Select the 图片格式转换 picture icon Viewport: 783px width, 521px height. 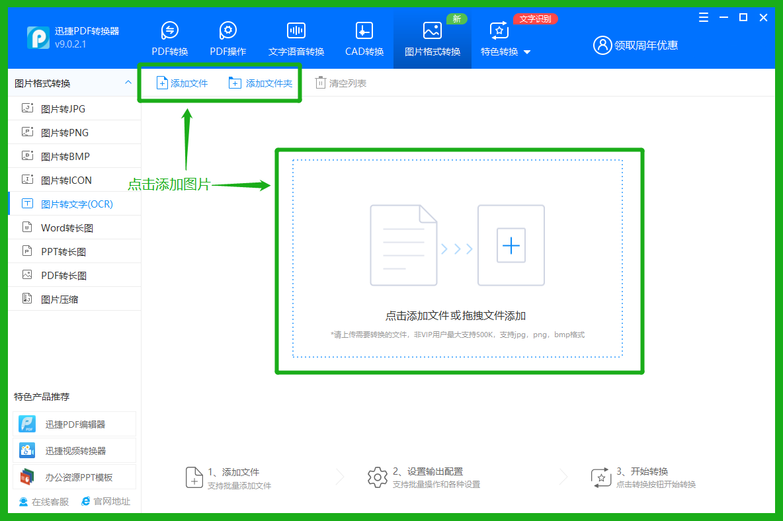tap(432, 30)
